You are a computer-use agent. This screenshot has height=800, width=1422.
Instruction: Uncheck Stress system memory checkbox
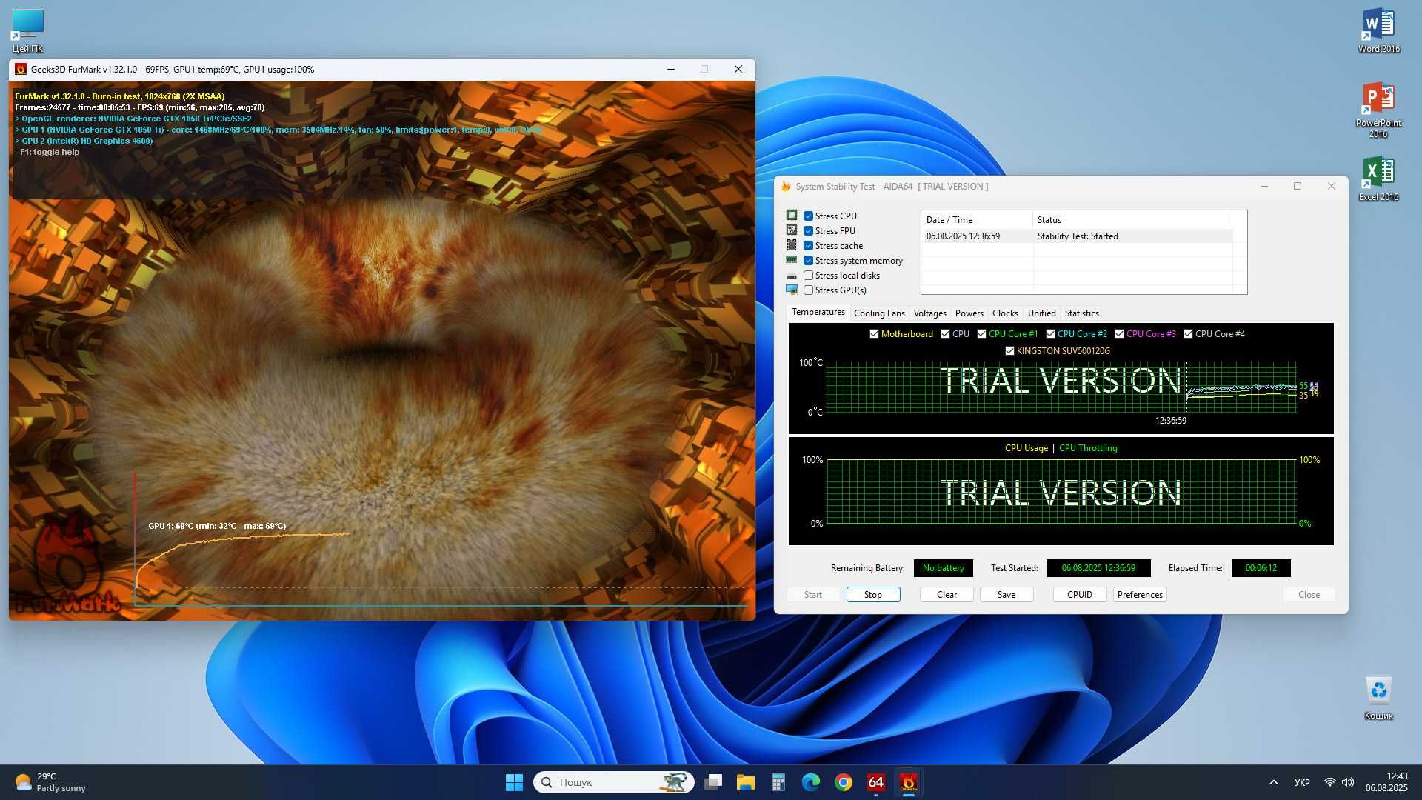pyautogui.click(x=808, y=260)
